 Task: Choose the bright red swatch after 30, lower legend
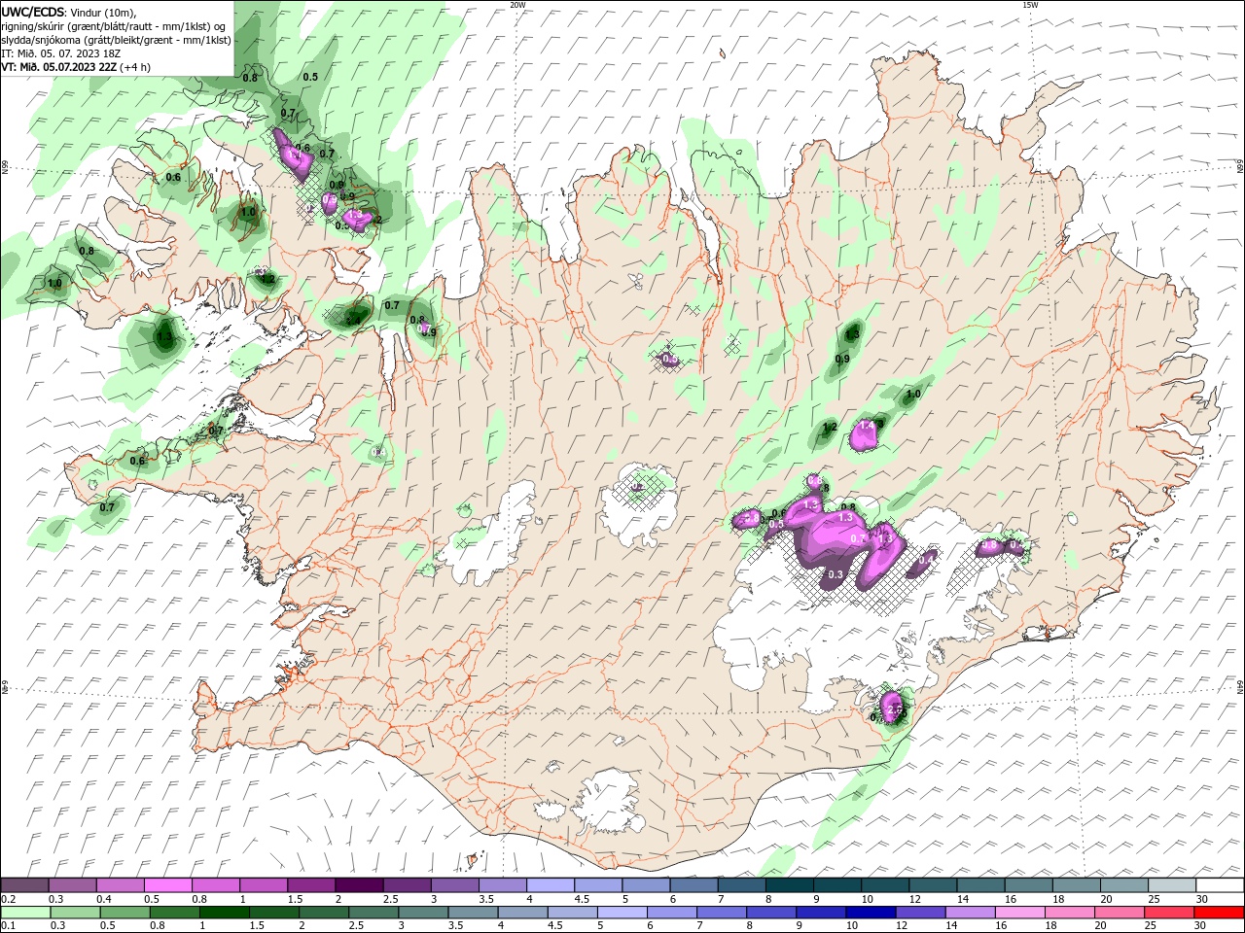(x=1218, y=912)
